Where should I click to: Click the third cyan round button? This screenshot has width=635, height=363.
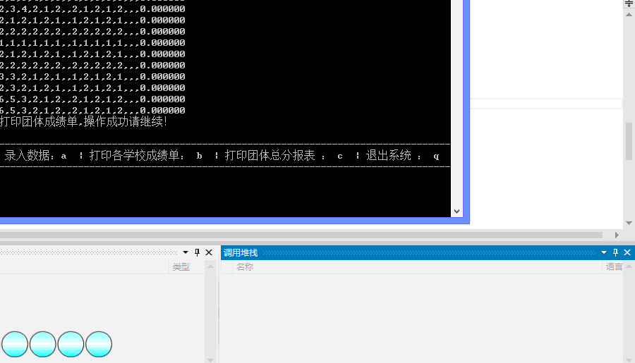[71, 345]
